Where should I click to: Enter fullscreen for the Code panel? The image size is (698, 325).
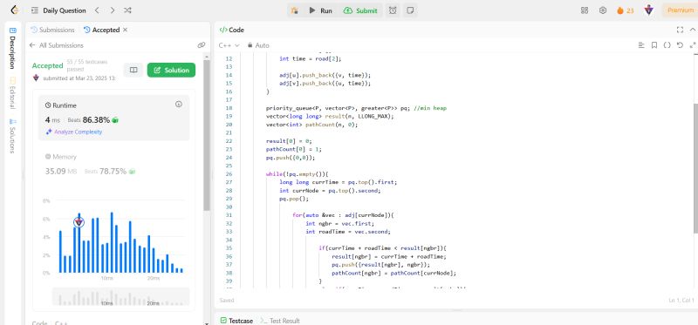[680, 30]
